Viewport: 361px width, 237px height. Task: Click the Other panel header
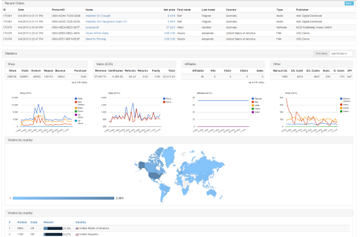pos(311,64)
